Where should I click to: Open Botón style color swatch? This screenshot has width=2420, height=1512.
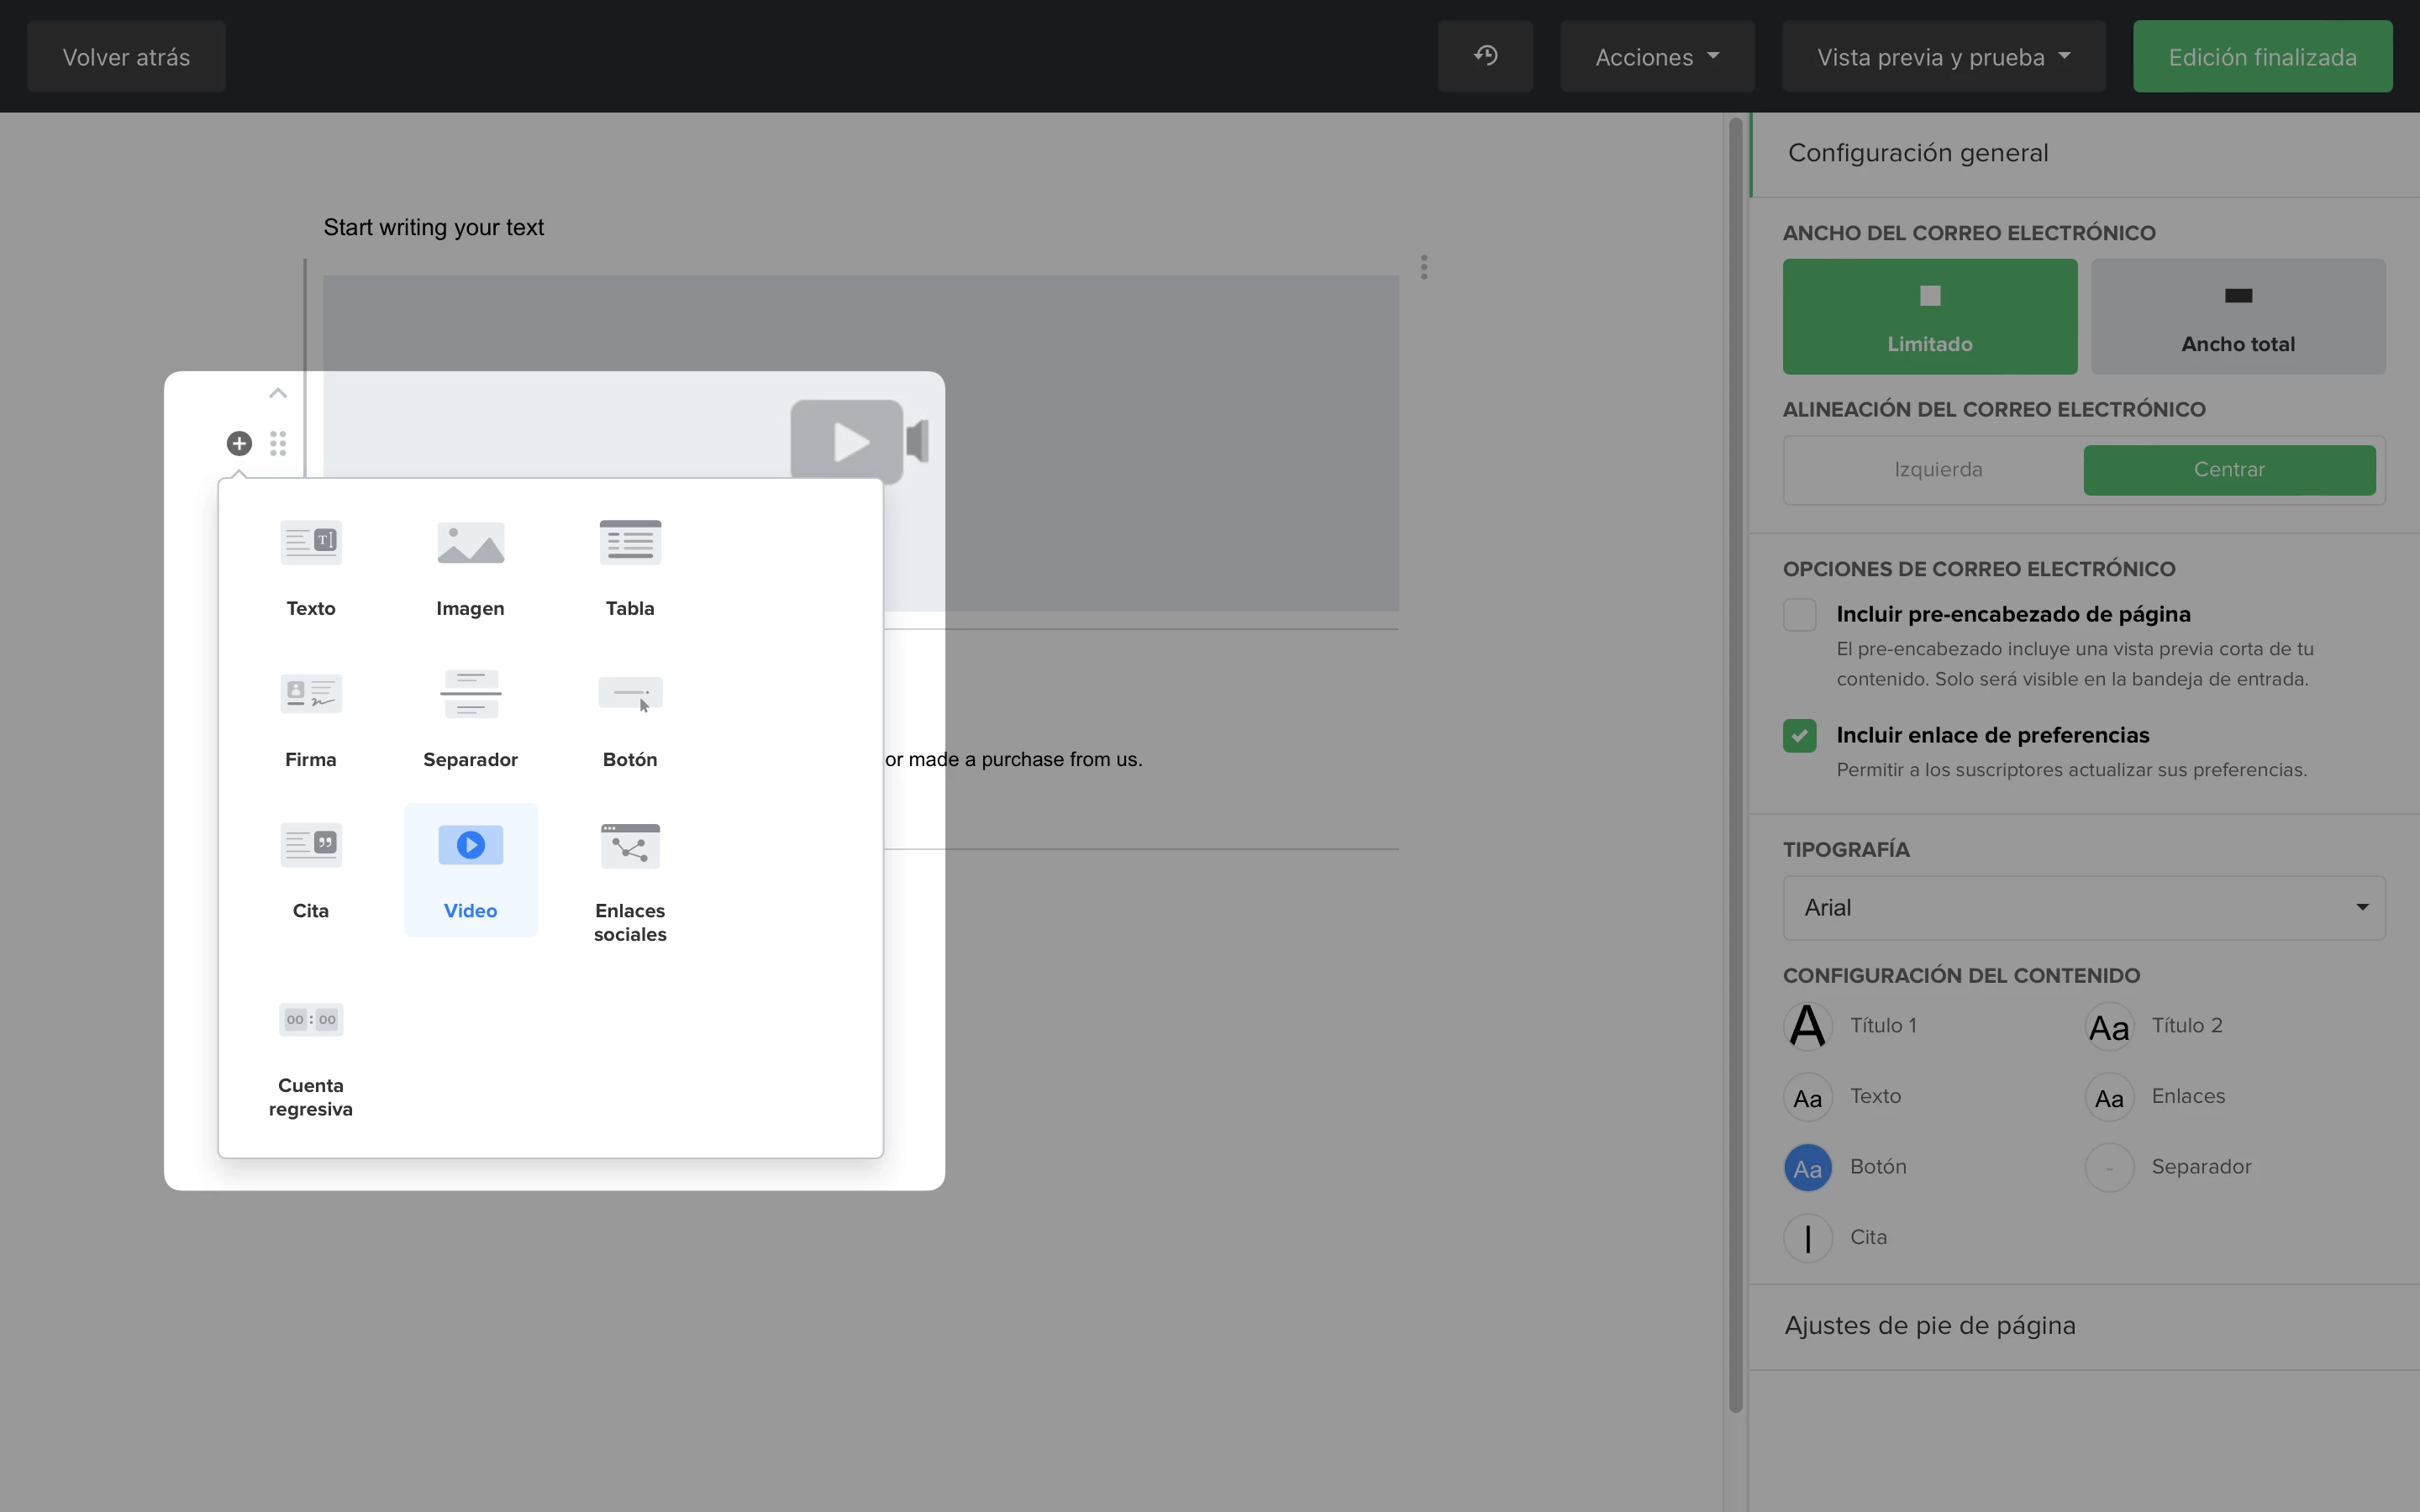pyautogui.click(x=1807, y=1168)
